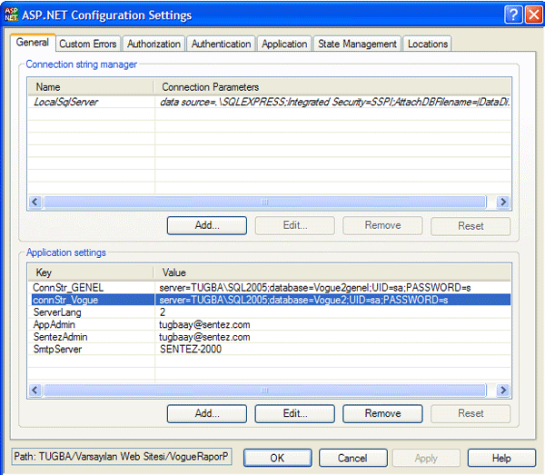Close the ASP.NET Configuration Settings dialog
Image resolution: width=545 pixels, height=475 pixels.
[x=534, y=15]
